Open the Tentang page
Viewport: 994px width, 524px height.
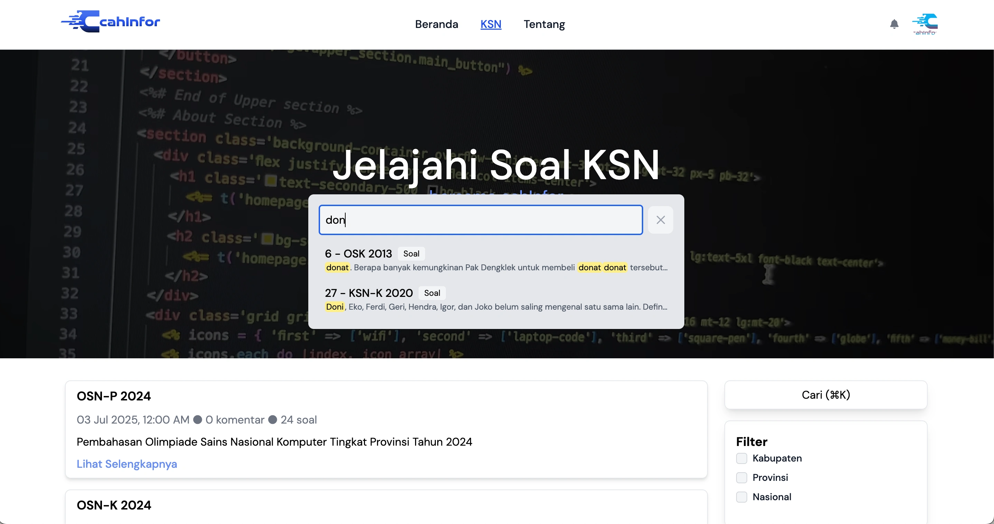point(544,24)
